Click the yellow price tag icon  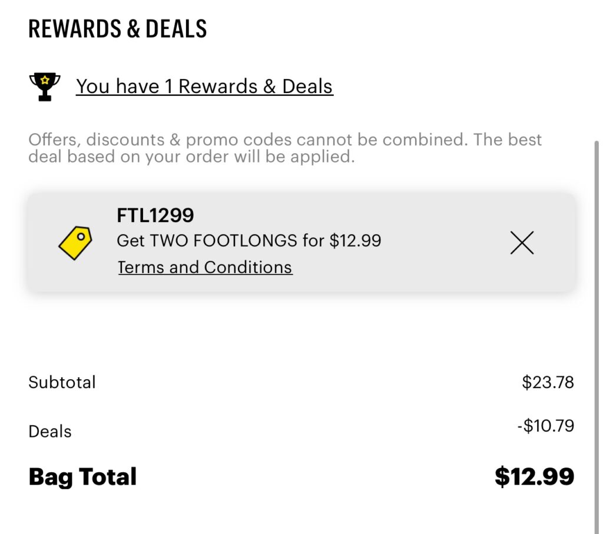(x=75, y=242)
